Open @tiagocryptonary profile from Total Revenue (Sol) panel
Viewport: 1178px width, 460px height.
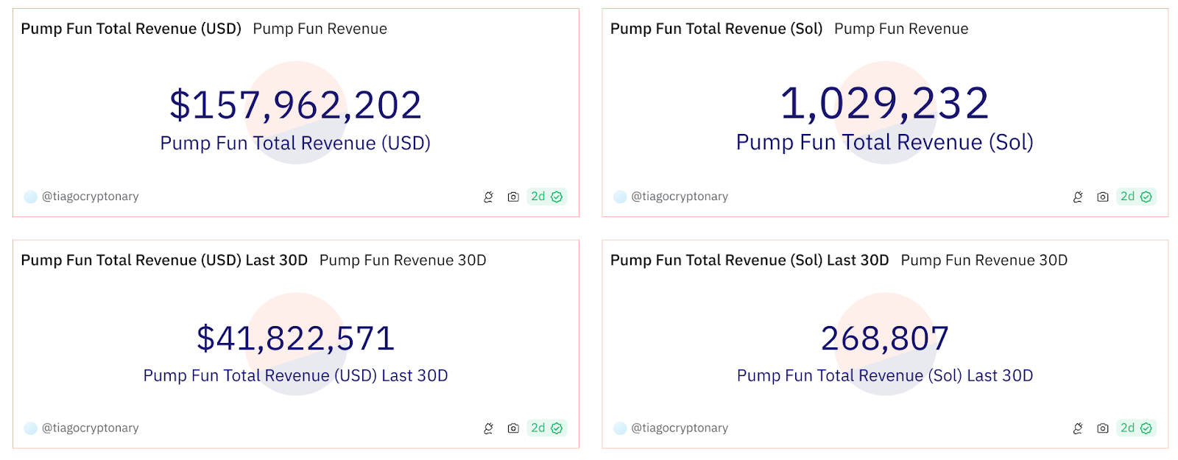[x=679, y=197]
